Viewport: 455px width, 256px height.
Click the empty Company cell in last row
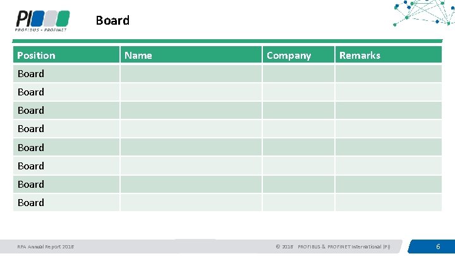click(298, 203)
